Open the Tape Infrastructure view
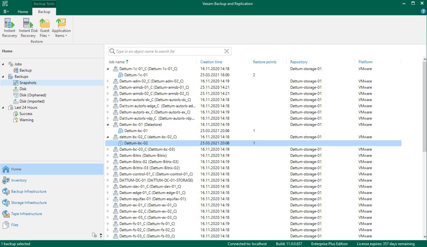 [x=52, y=214]
